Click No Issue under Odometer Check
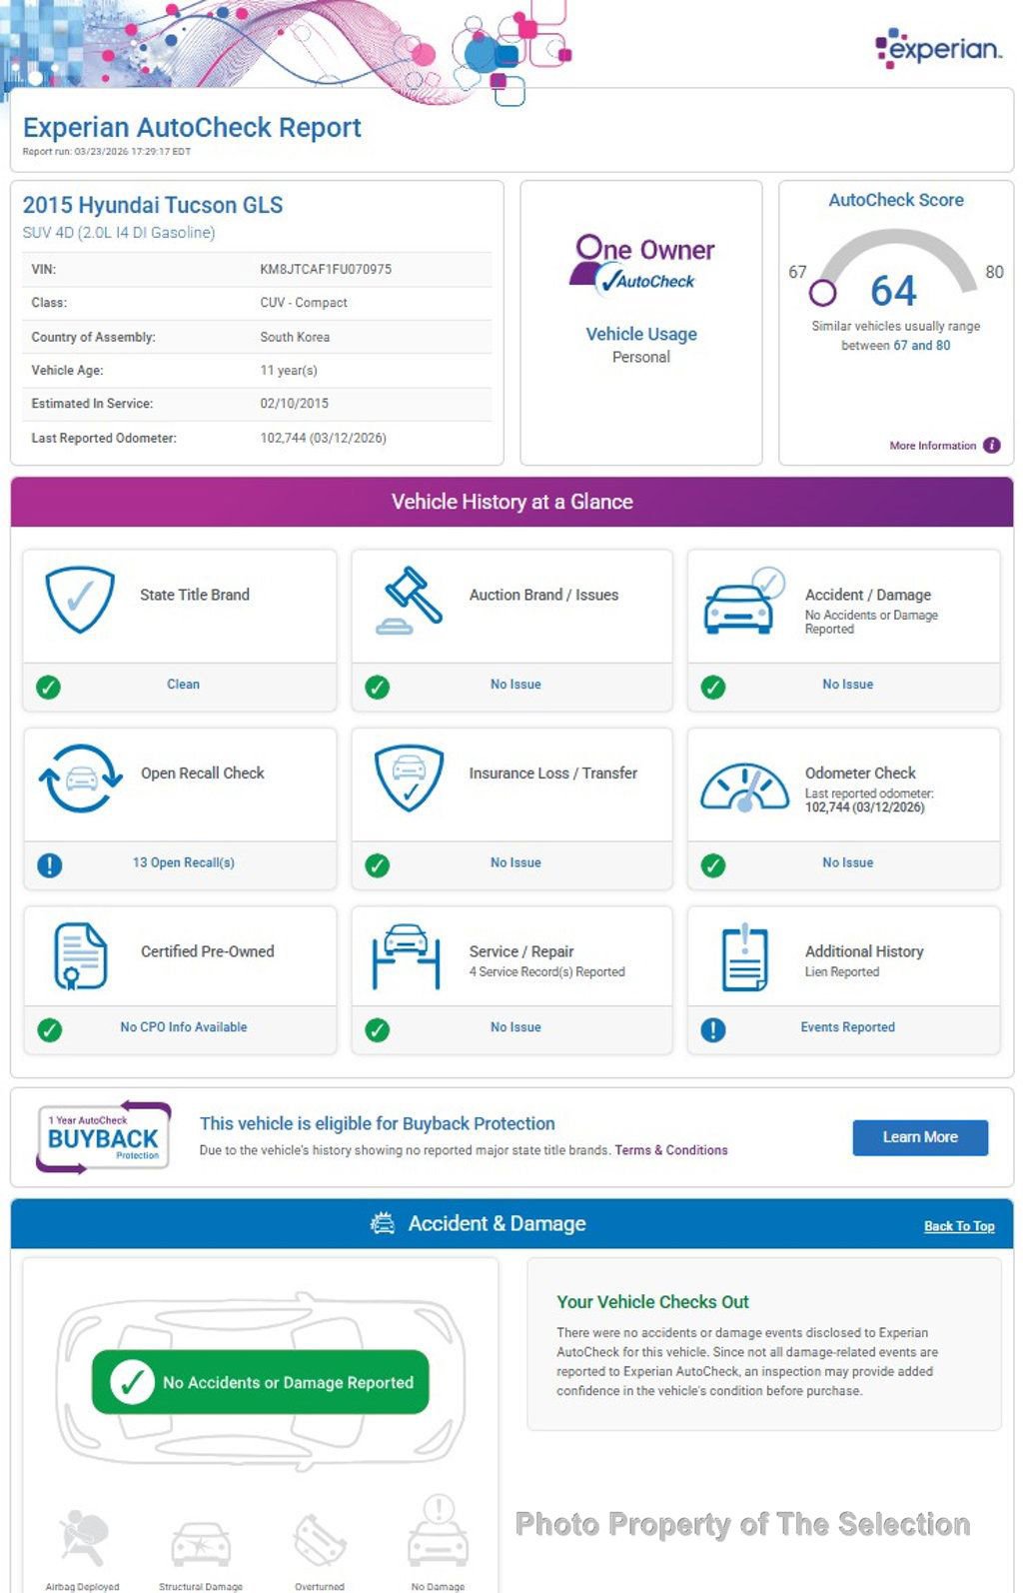Screen dimensions: 1023x1593 click(x=848, y=862)
